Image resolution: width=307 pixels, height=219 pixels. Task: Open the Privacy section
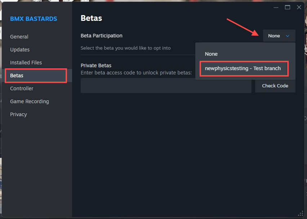[x=18, y=114]
